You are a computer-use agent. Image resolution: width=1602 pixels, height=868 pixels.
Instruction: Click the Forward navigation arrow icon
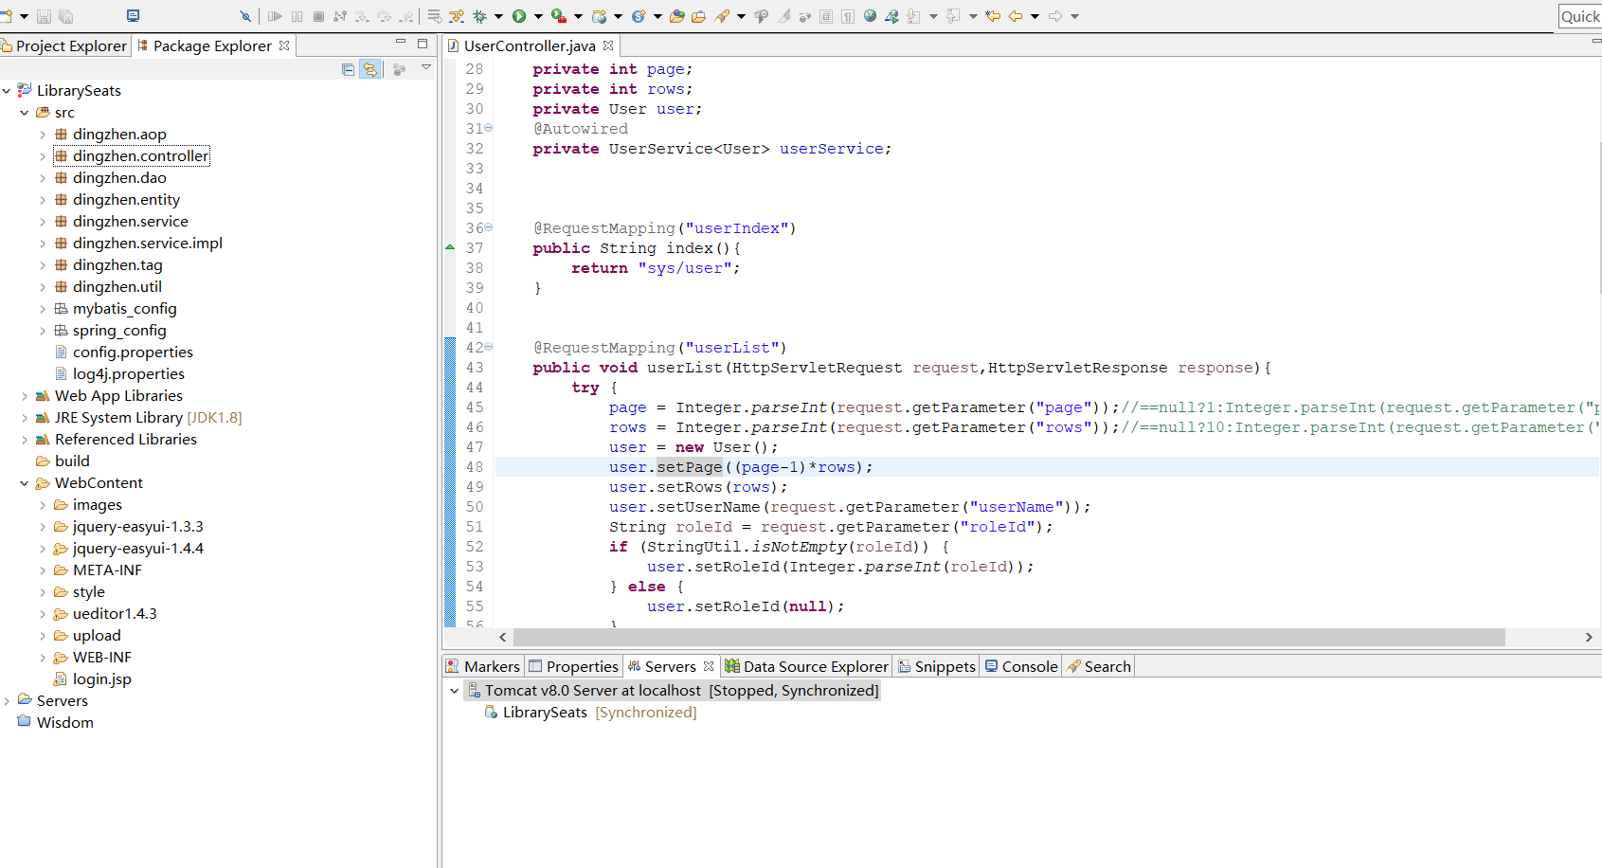click(x=1055, y=16)
